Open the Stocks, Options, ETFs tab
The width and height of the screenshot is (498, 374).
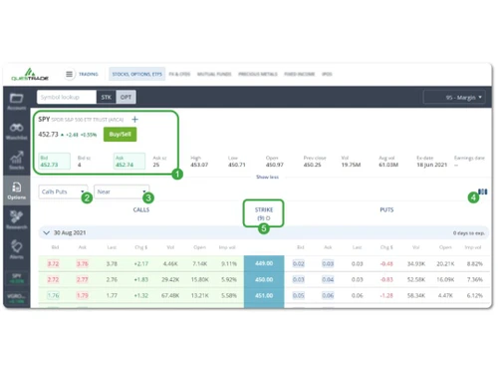click(x=137, y=74)
